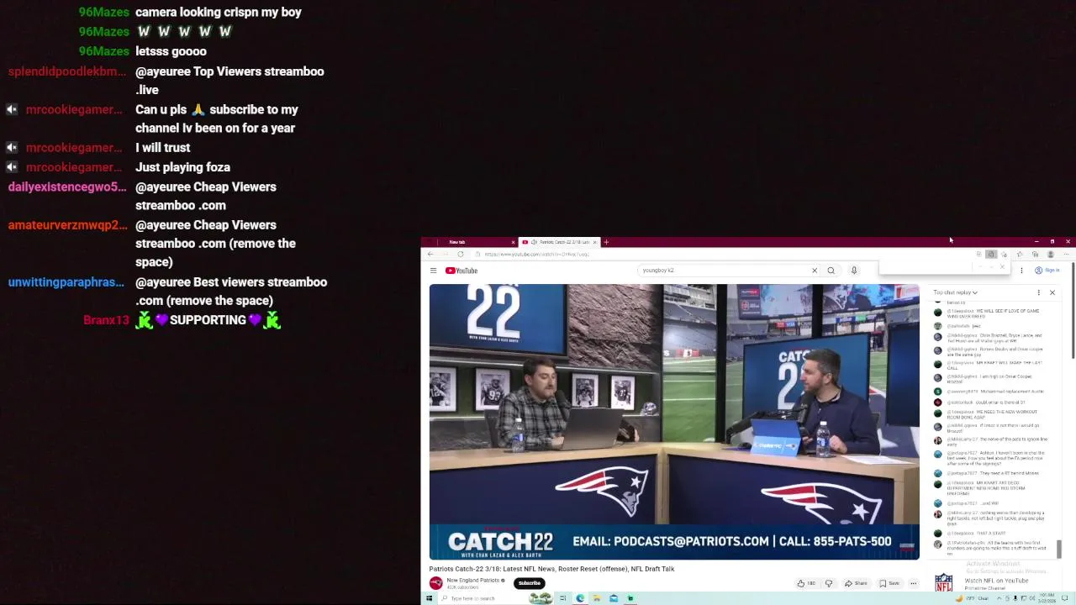Share the video
The width and height of the screenshot is (1076, 605).
856,583
